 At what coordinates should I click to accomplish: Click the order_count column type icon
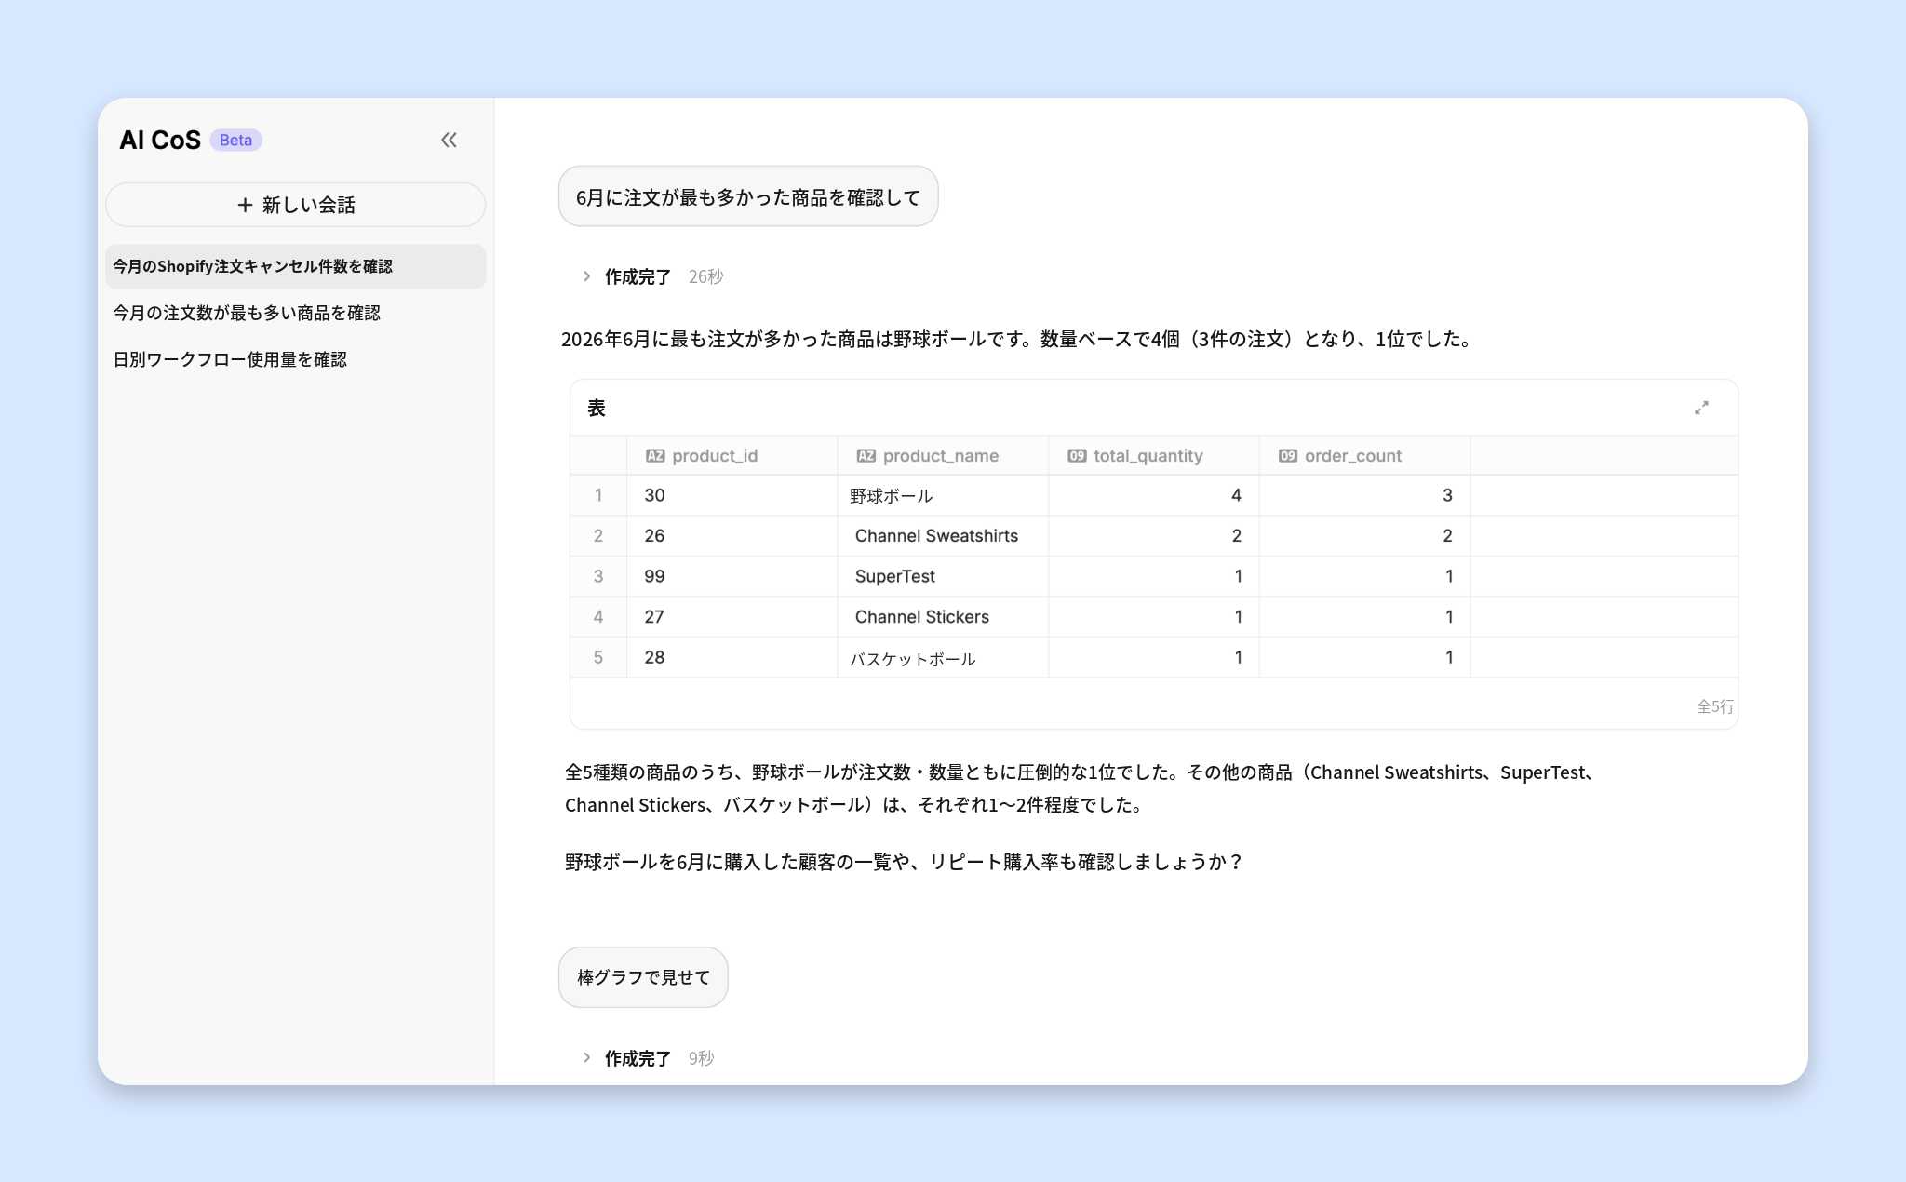click(1288, 456)
